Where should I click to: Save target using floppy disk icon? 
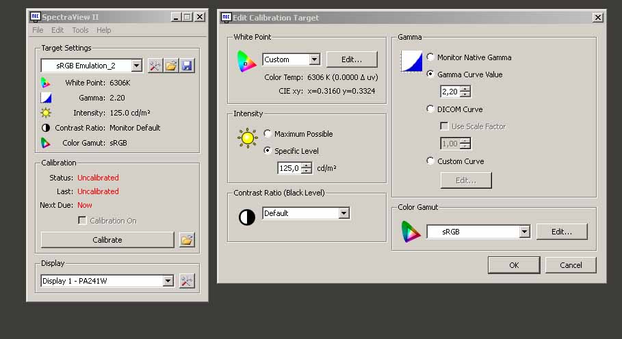pyautogui.click(x=187, y=66)
